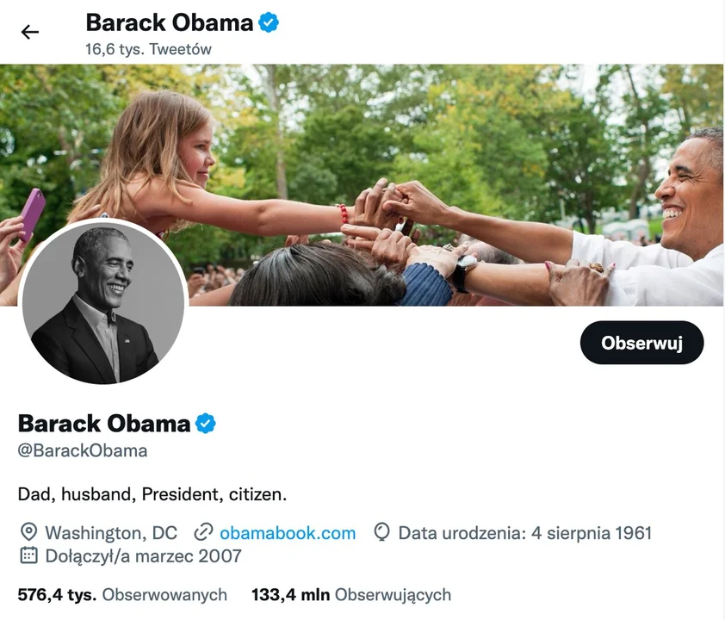This screenshot has height=620, width=725.
Task: Click the location pin icon
Action: [28, 532]
